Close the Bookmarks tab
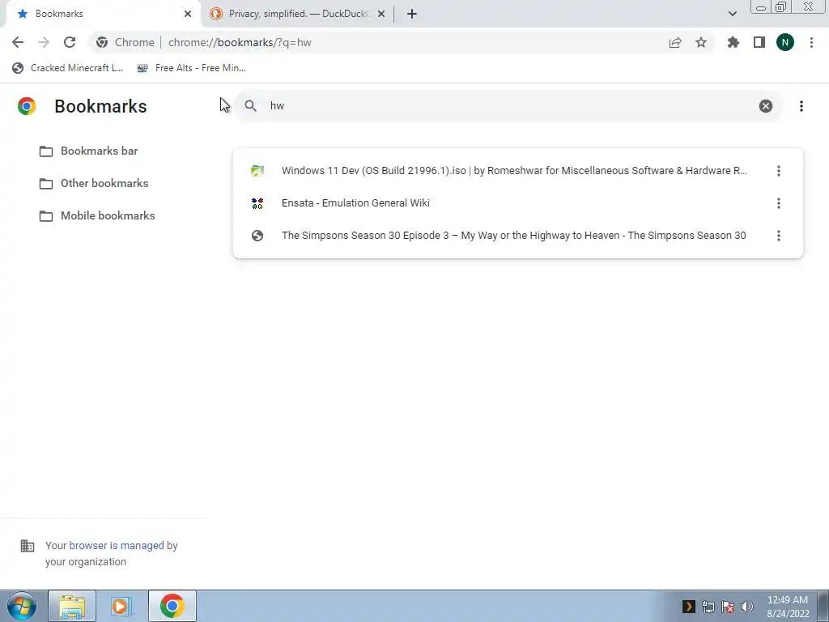 tap(188, 14)
